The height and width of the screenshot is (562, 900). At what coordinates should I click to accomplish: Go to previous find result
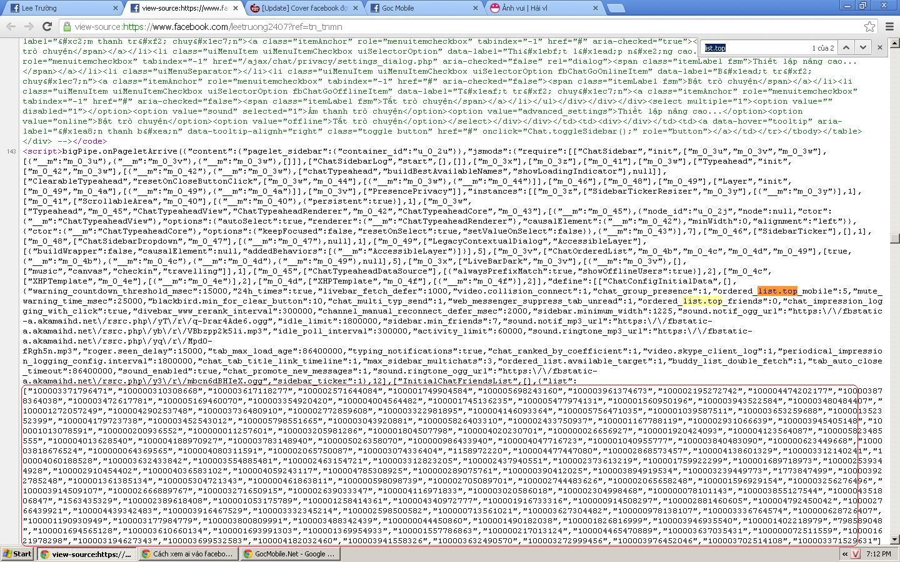(846, 47)
